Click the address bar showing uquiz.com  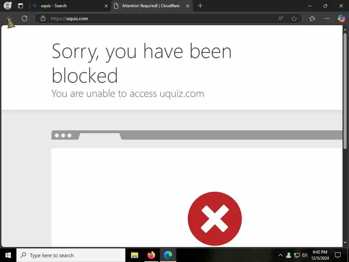156,18
